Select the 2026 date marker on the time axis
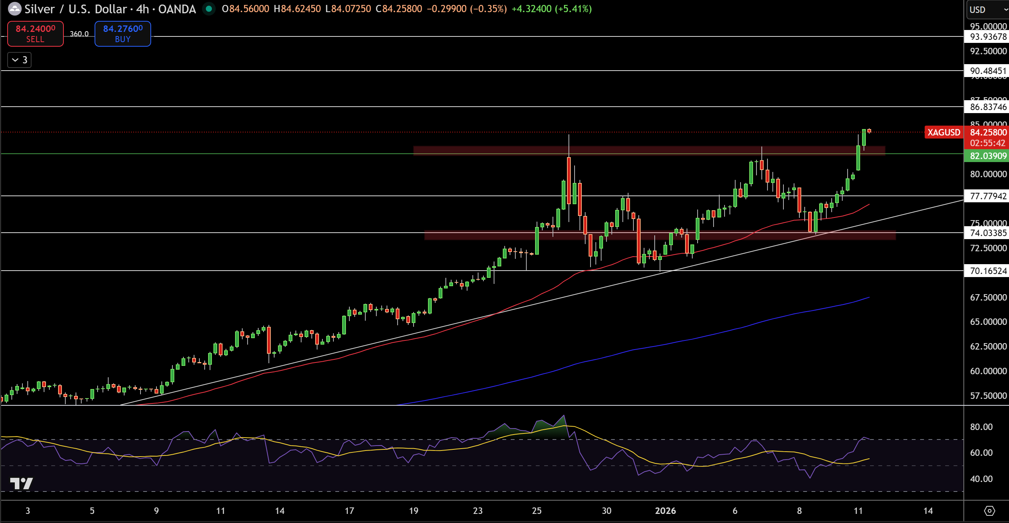This screenshot has height=523, width=1009. tap(665, 510)
